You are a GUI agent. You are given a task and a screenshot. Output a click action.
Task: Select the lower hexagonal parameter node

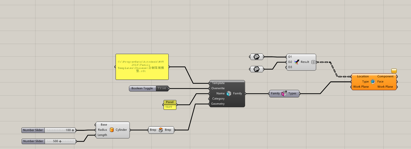256,69
